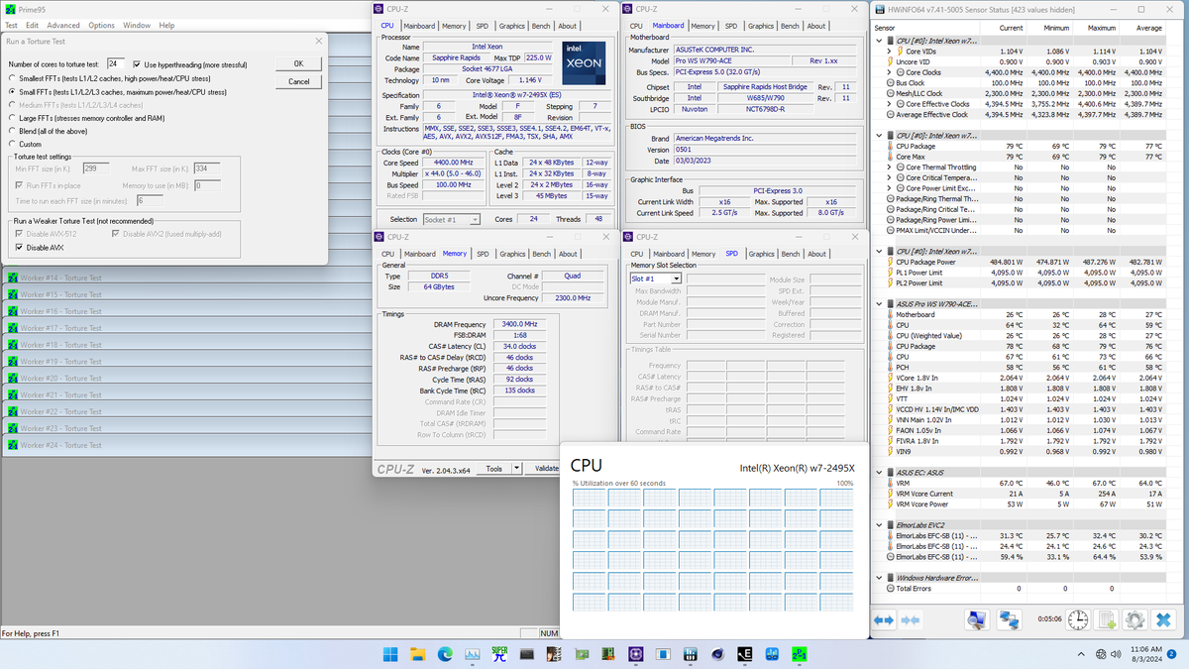Open HWiNFO sensor settings gear icon
The height and width of the screenshot is (669, 1189).
[1135, 619]
